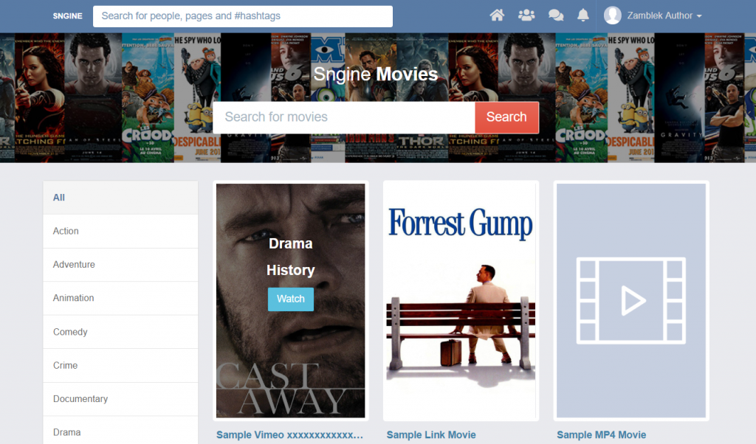Viewport: 756px width, 444px height.
Task: Go to the home feed icon
Action: 497,15
